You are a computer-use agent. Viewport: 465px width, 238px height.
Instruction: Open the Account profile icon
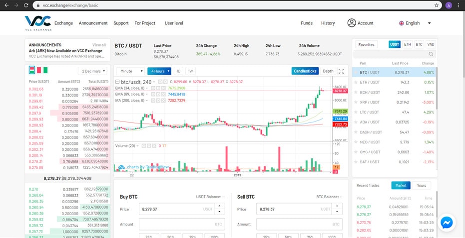pyautogui.click(x=352, y=23)
